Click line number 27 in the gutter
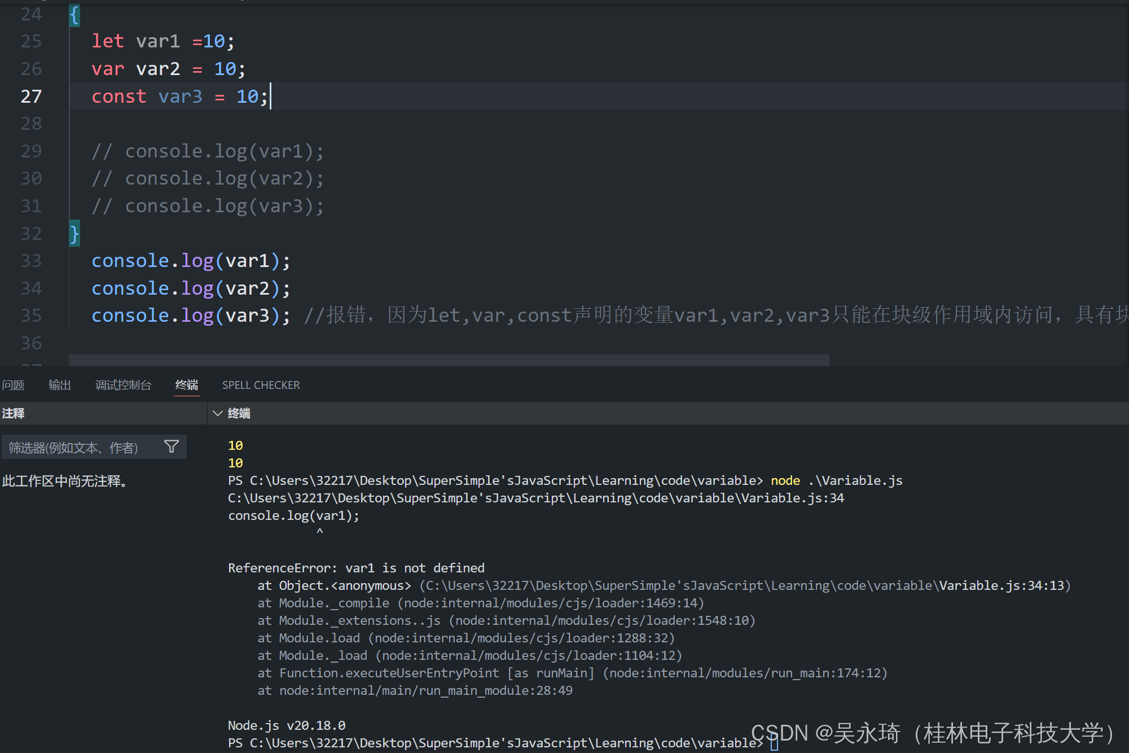Screen dimensions: 1129x753 (31, 97)
